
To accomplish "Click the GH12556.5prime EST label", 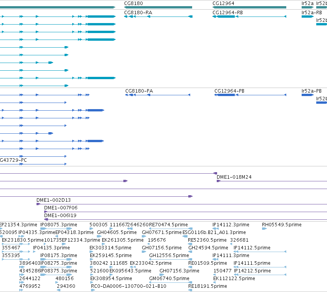I will tap(169, 255).
